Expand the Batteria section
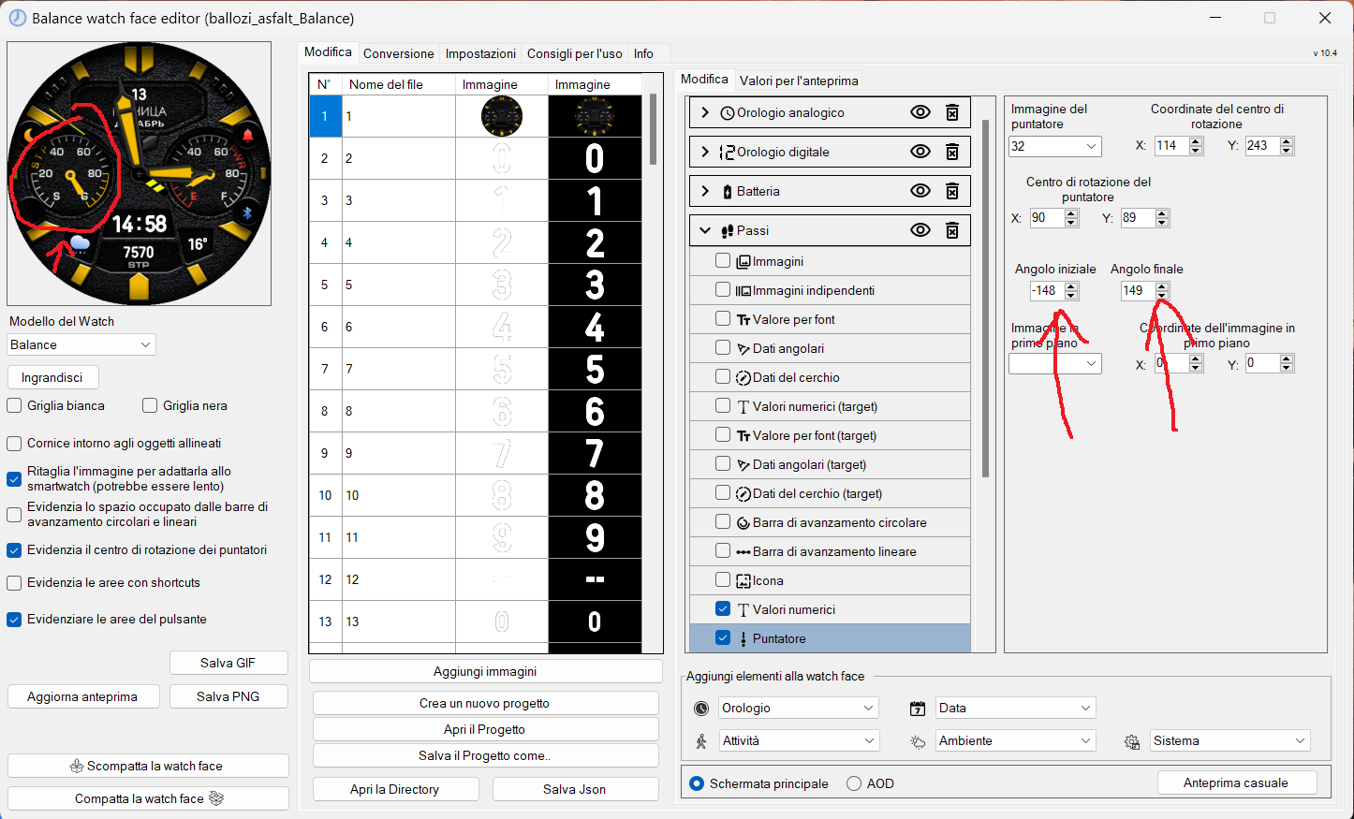The height and width of the screenshot is (819, 1354). [x=705, y=191]
